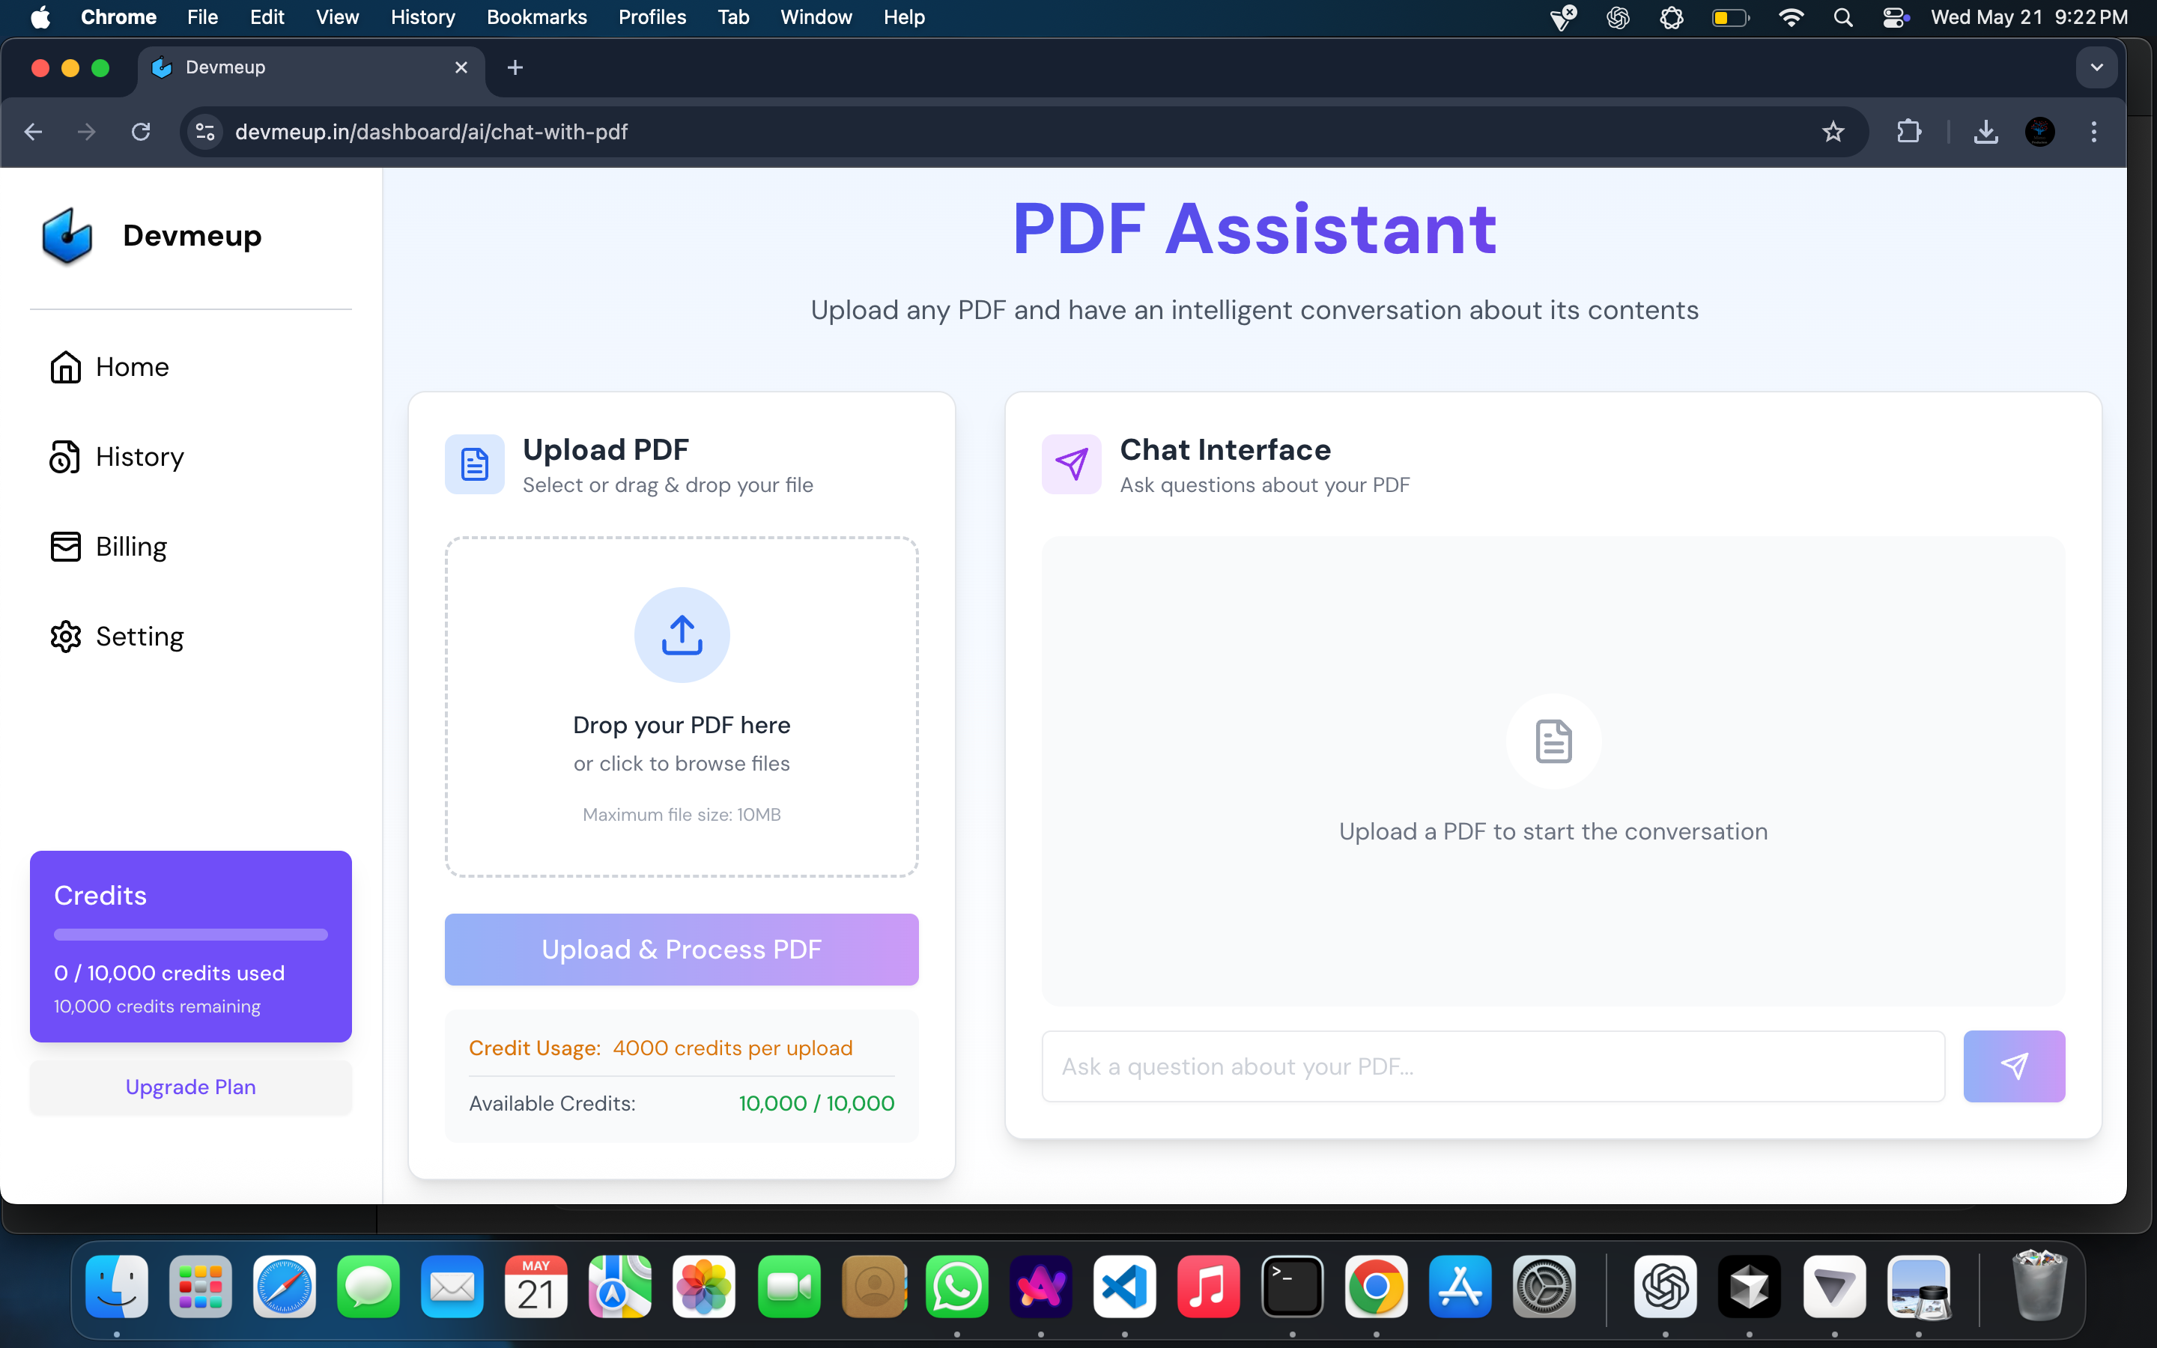Open Visual Studio Code from the dock
The image size is (2157, 1348).
click(x=1124, y=1287)
